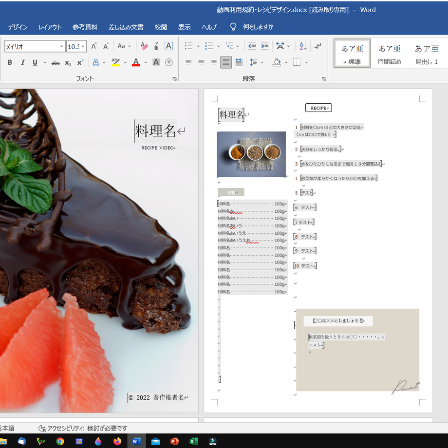
Task: Click the bullet list icon
Action: tap(188, 46)
